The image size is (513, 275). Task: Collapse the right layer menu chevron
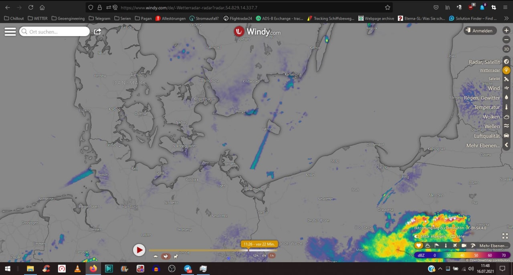(507, 145)
